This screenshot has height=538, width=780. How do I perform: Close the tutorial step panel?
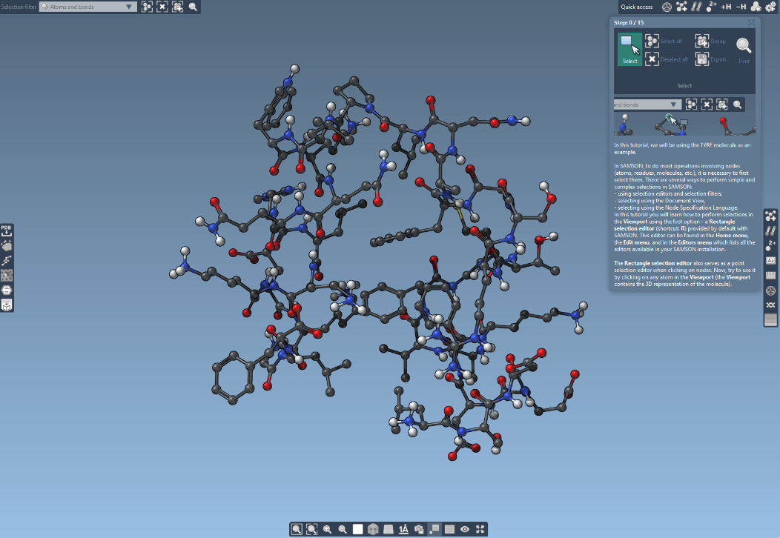click(751, 23)
